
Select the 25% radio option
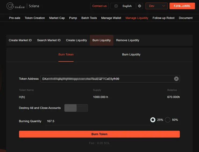tap(153, 120)
